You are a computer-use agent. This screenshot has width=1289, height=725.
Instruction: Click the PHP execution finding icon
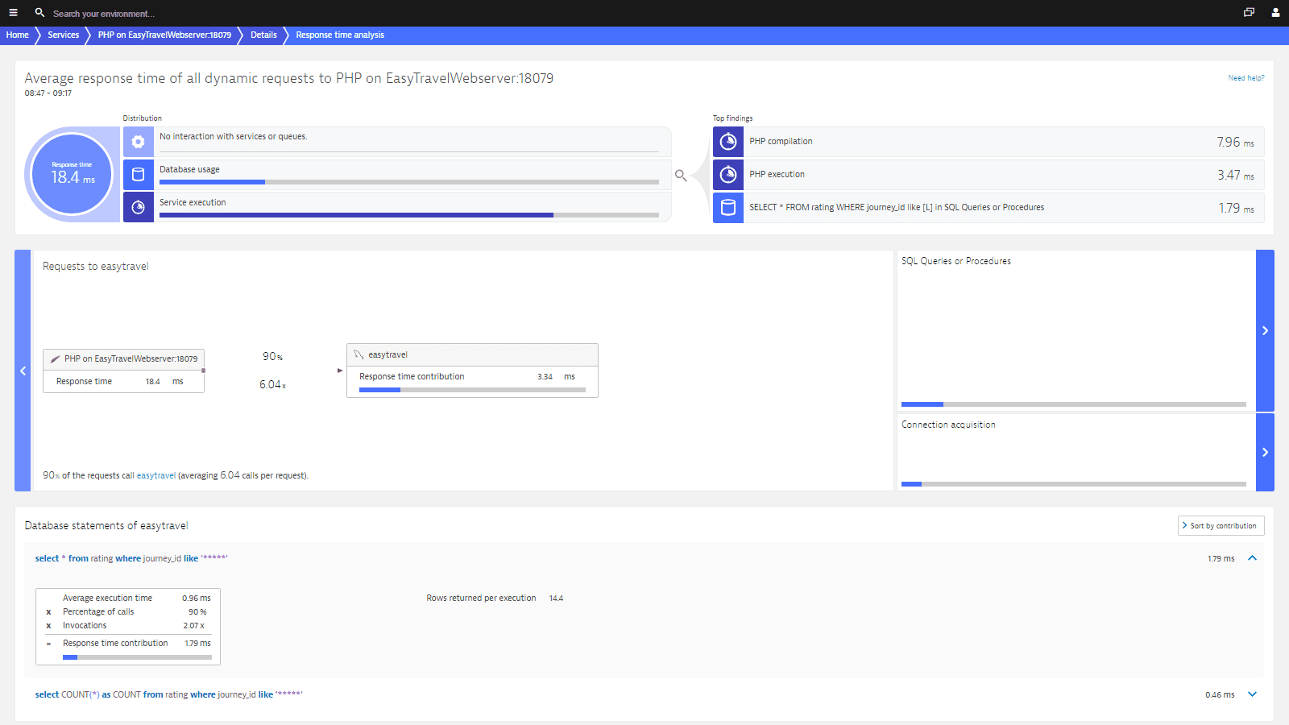coord(728,175)
